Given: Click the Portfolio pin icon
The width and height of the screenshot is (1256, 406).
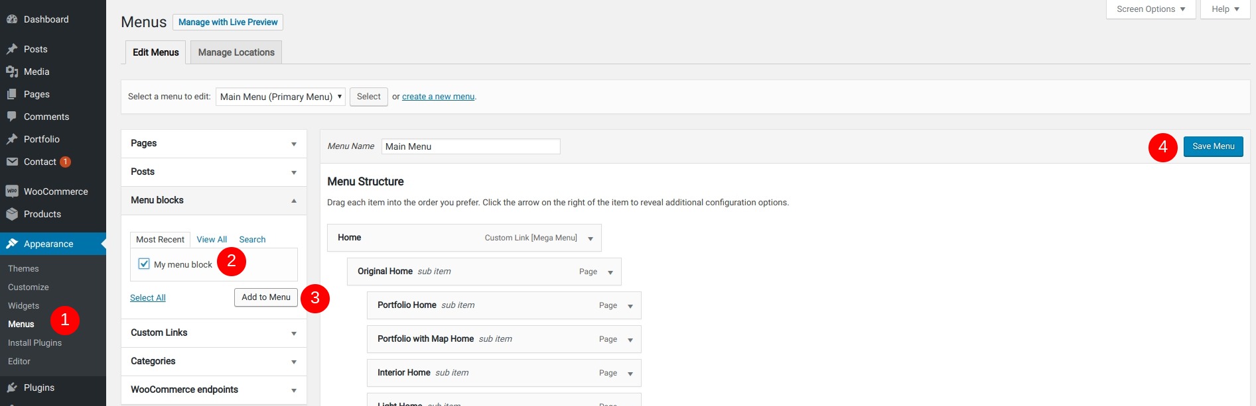Looking at the screenshot, I should [12, 139].
